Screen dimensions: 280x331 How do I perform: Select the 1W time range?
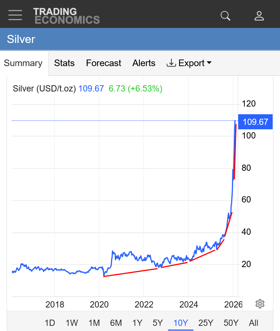click(72, 323)
